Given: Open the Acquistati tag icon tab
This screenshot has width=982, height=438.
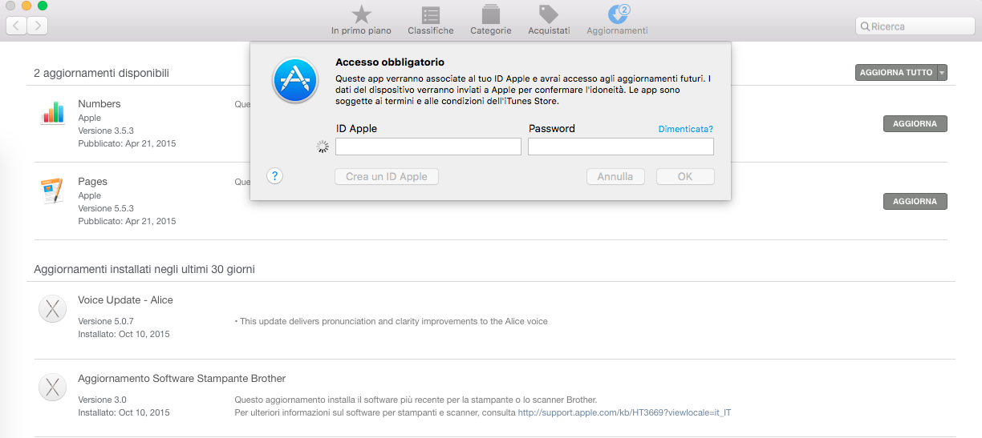Looking at the screenshot, I should point(549,20).
